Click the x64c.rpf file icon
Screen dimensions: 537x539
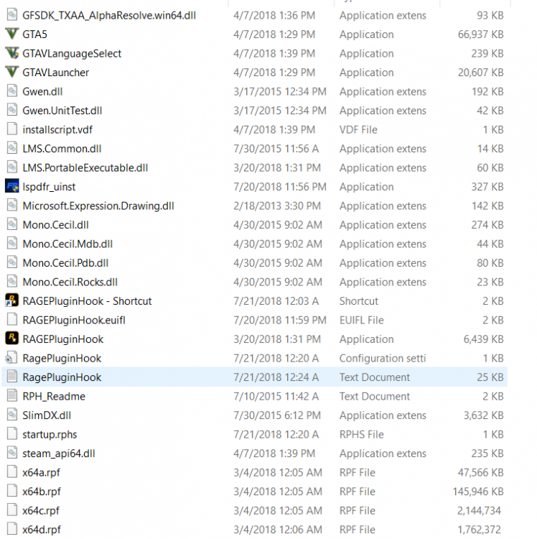pyautogui.click(x=12, y=510)
